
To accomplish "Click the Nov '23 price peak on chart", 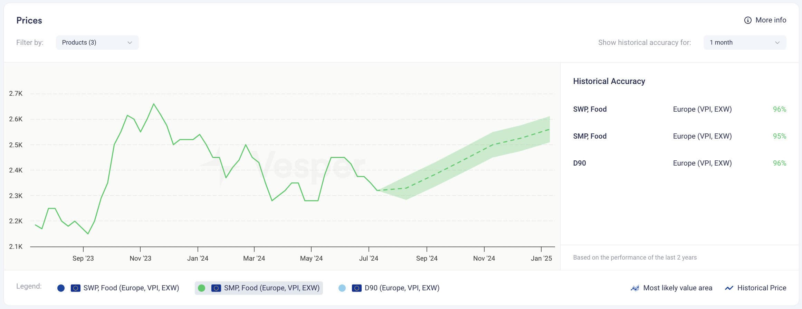I will tap(154, 104).
